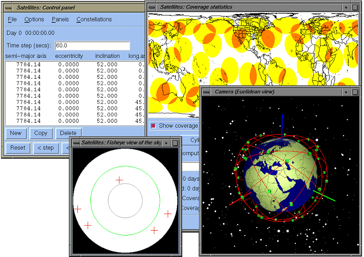Open the Control panel window menu button

[7, 7]
